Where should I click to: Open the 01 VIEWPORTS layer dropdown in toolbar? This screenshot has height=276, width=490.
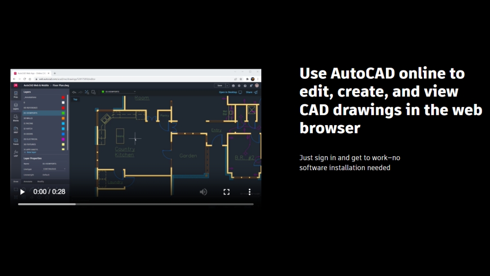click(x=118, y=92)
